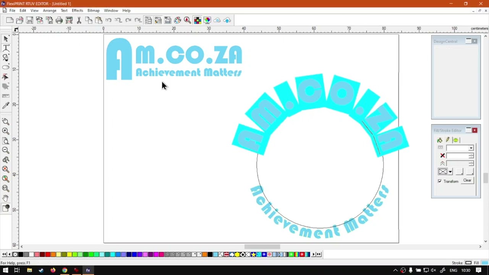Open the Text menu

click(x=64, y=10)
